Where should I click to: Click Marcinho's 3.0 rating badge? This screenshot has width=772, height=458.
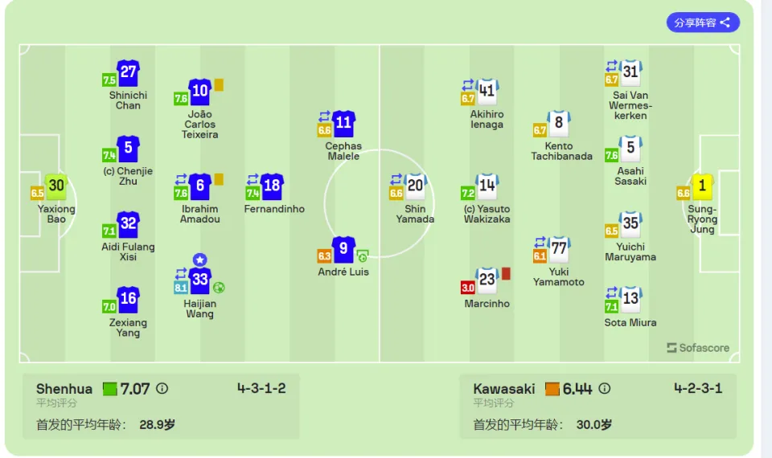point(468,288)
